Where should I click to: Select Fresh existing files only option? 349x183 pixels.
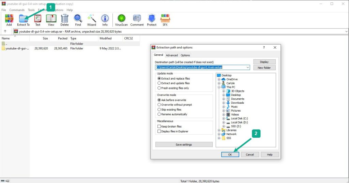tap(173, 88)
